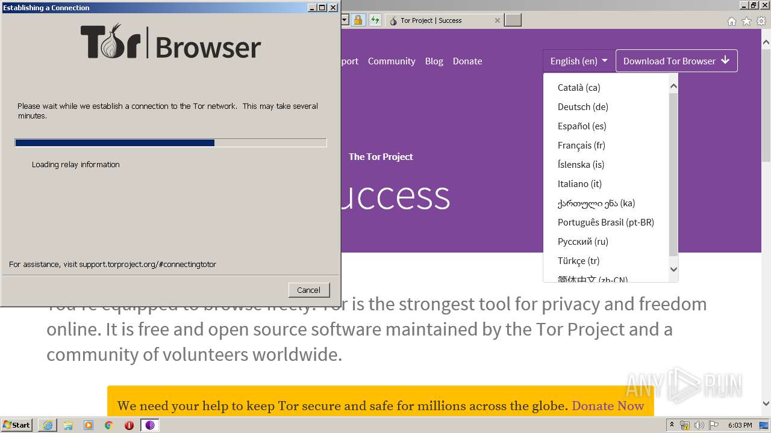This screenshot has height=433, width=771.
Task: Close the Tor Project | Success tab
Action: 497,20
